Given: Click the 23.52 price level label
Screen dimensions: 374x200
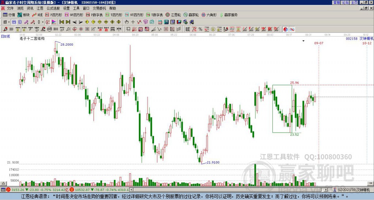Looking at the screenshot, I should [x=295, y=134].
